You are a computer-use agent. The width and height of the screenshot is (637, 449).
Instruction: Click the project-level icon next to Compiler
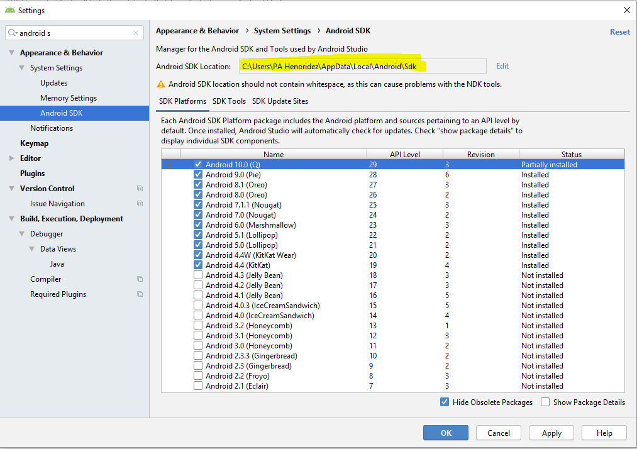point(140,279)
